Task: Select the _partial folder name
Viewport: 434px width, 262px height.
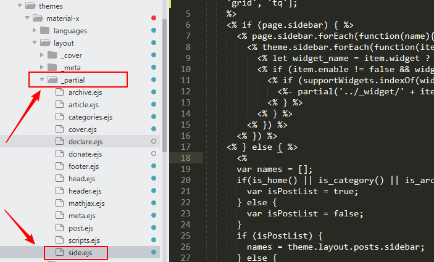Action: tap(73, 80)
